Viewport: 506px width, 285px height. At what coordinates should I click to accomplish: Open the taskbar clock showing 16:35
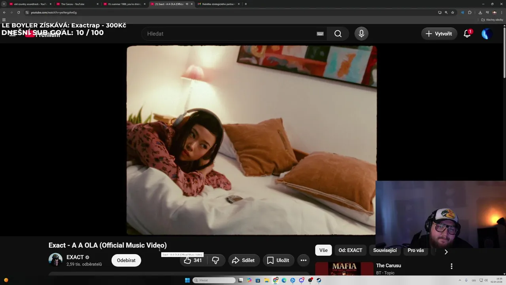pyautogui.click(x=497, y=280)
